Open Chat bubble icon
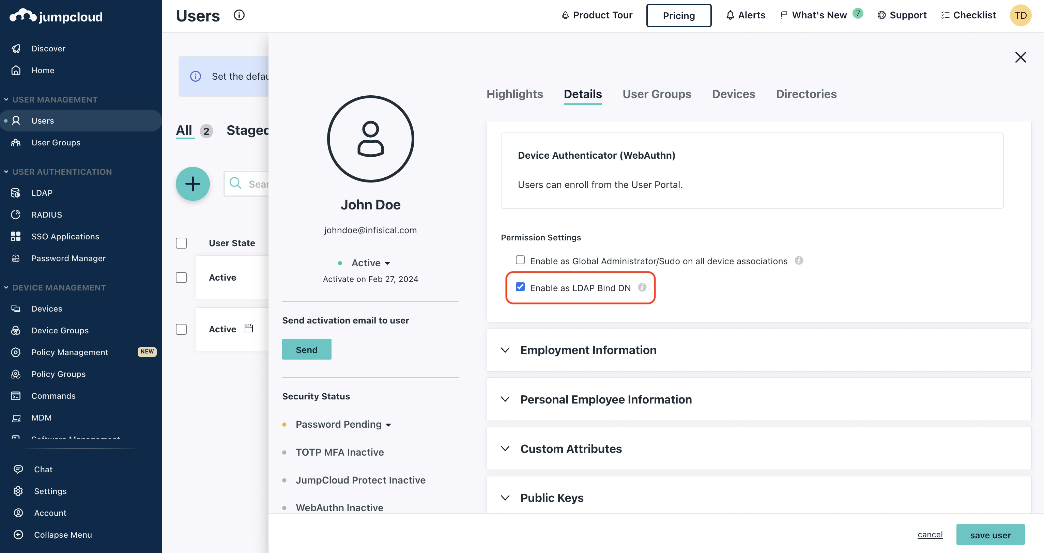The width and height of the screenshot is (1044, 553). [18, 470]
